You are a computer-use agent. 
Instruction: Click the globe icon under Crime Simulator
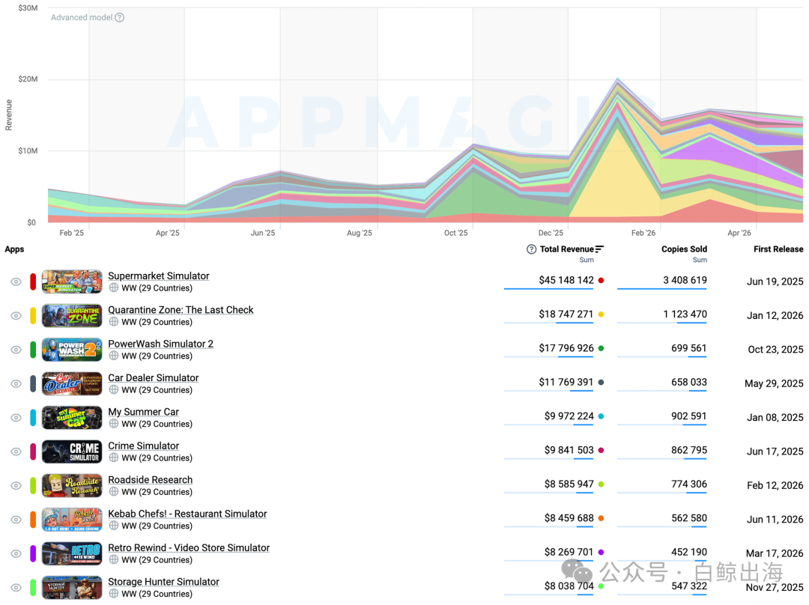114,458
